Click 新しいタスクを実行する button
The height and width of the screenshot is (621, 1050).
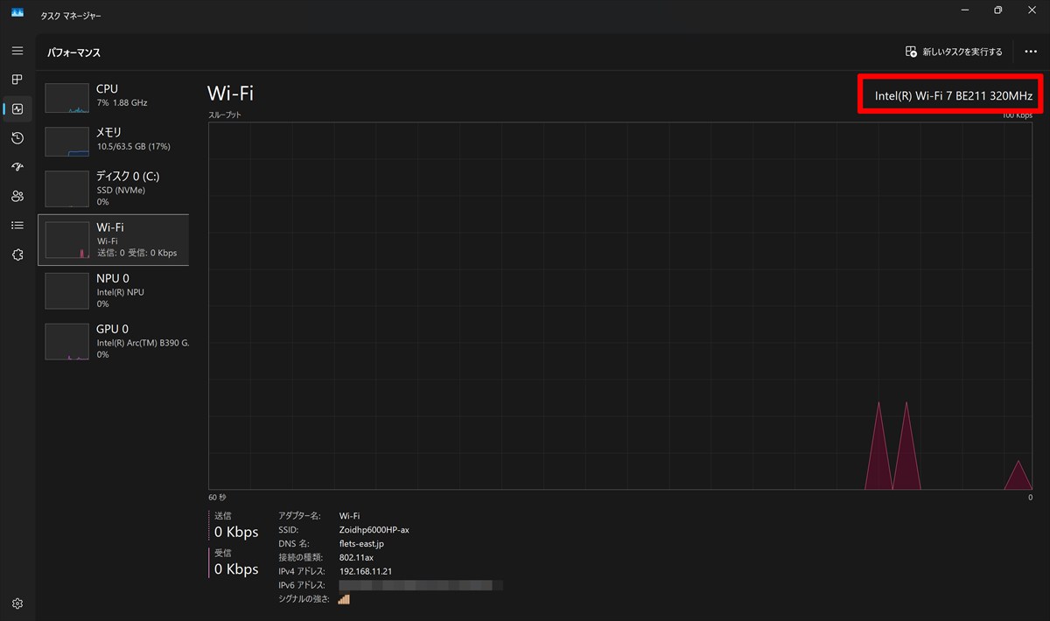(954, 52)
